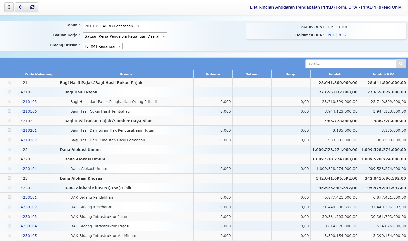The width and height of the screenshot is (408, 241).
Task: Open account code 4230102 link
Action: click(29, 207)
